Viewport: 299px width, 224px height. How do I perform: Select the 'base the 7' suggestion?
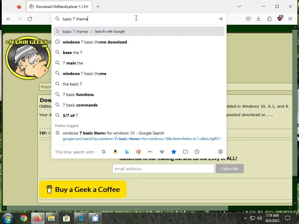(x=139, y=52)
